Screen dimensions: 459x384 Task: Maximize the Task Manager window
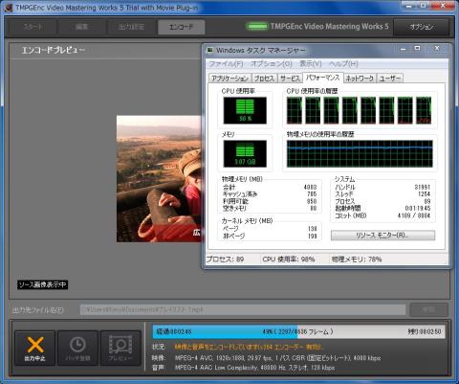click(418, 49)
